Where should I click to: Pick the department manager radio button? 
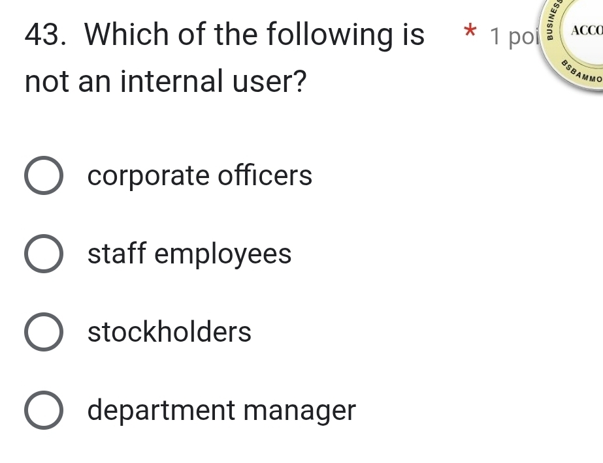tap(44, 410)
